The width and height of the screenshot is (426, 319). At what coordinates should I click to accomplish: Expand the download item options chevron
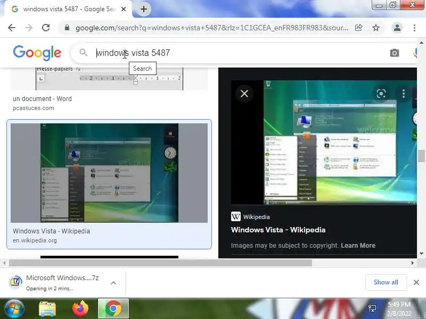pos(113,283)
